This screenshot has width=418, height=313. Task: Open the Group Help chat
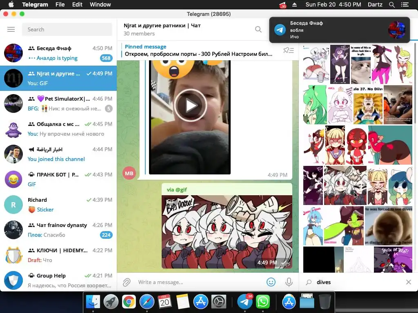coord(58,280)
